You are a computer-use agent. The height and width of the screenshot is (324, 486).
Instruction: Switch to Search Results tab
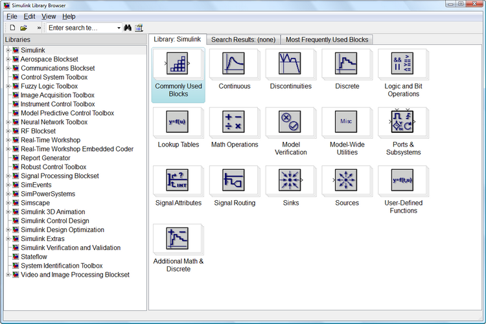(243, 40)
